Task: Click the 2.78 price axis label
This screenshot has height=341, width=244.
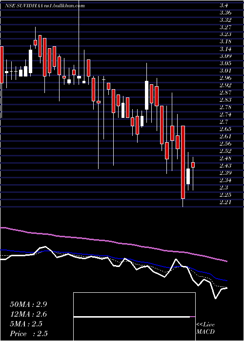Action: 225,107
